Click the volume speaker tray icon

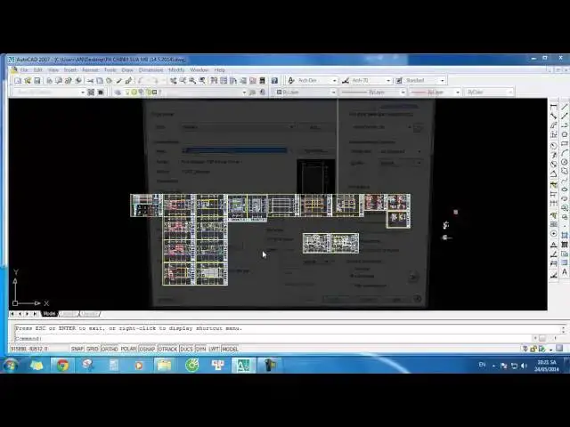click(x=524, y=366)
